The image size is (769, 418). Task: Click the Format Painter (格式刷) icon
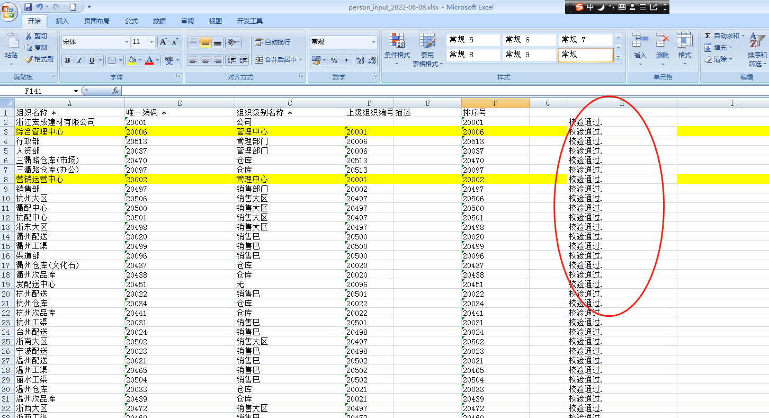[x=29, y=59]
